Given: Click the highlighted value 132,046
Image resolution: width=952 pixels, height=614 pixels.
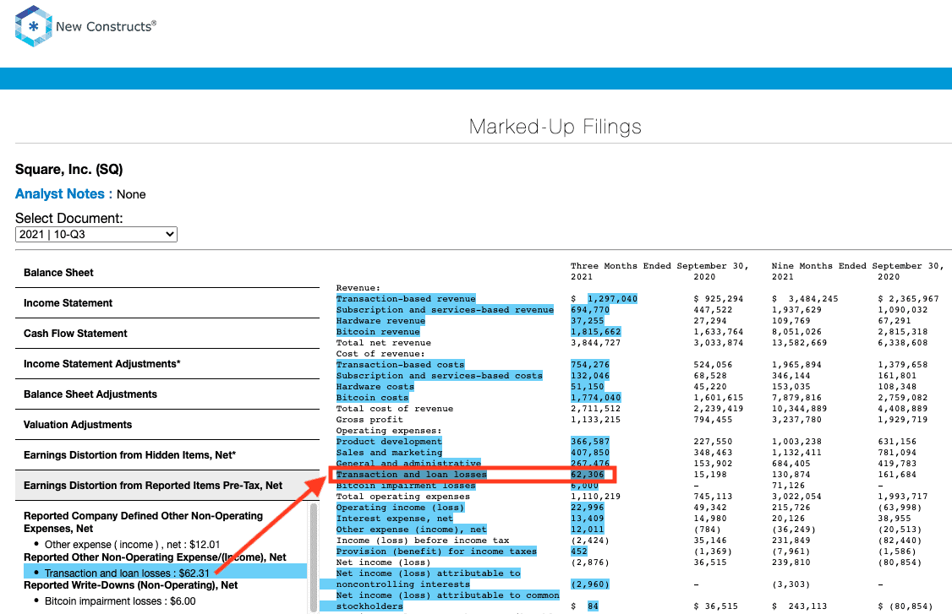Looking at the screenshot, I should [590, 376].
